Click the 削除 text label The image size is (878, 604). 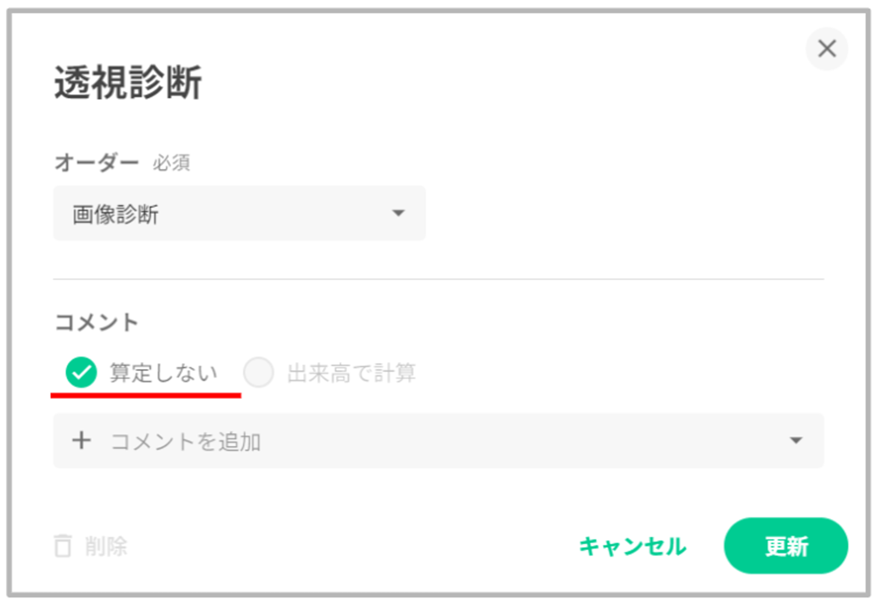(x=106, y=547)
